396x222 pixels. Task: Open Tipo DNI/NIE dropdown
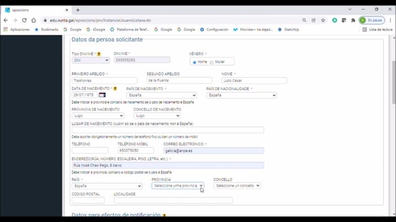[x=91, y=60]
